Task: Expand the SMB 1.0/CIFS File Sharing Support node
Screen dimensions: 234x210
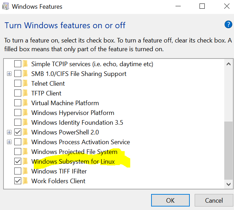Action: coord(9,74)
